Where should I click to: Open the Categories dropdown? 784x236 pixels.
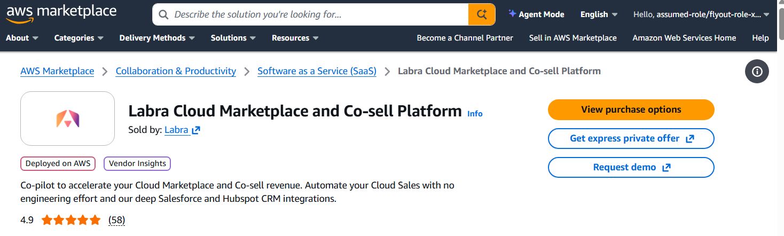(79, 38)
